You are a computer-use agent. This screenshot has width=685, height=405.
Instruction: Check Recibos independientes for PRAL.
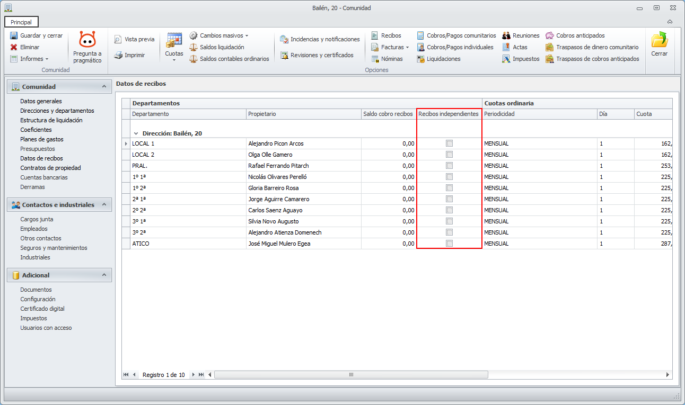pyautogui.click(x=450, y=166)
